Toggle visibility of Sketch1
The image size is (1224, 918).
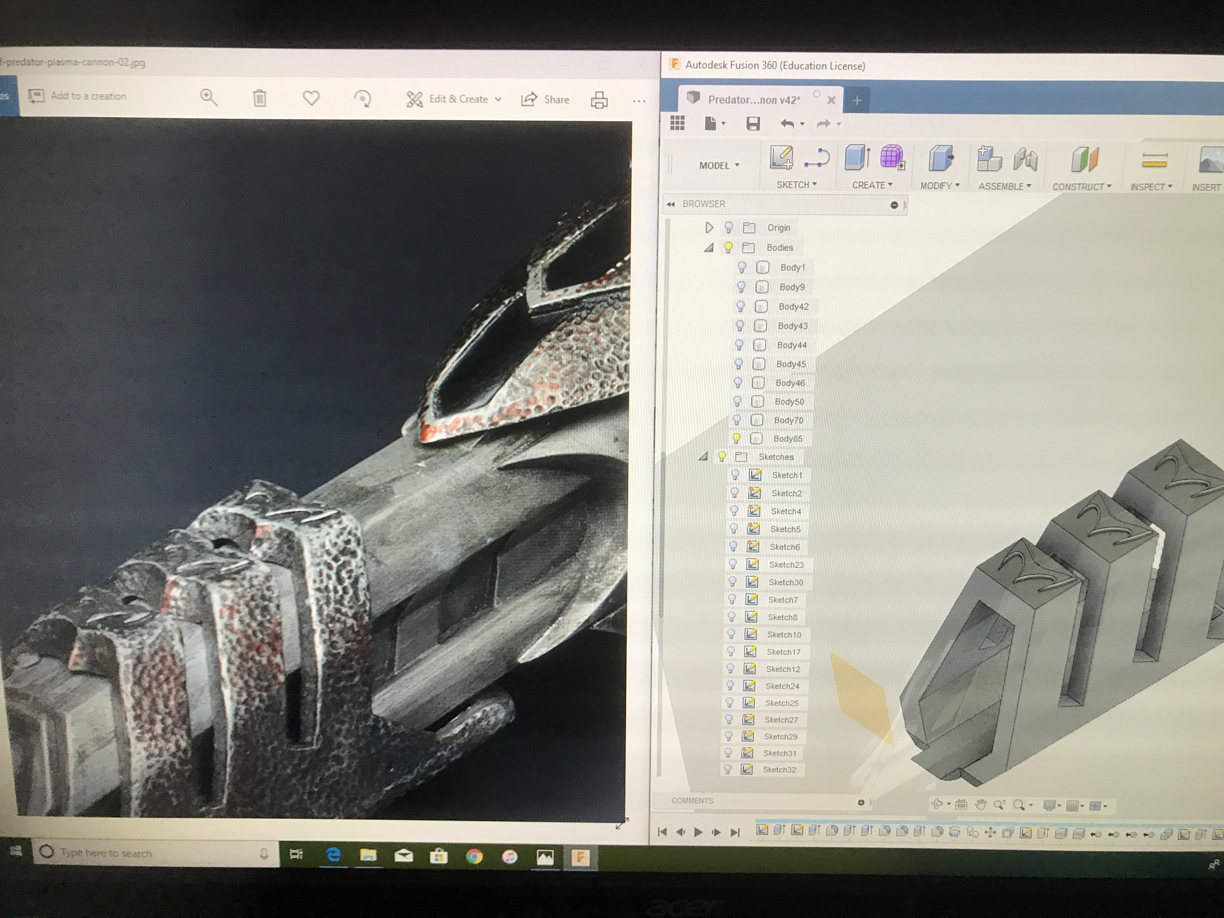click(735, 475)
